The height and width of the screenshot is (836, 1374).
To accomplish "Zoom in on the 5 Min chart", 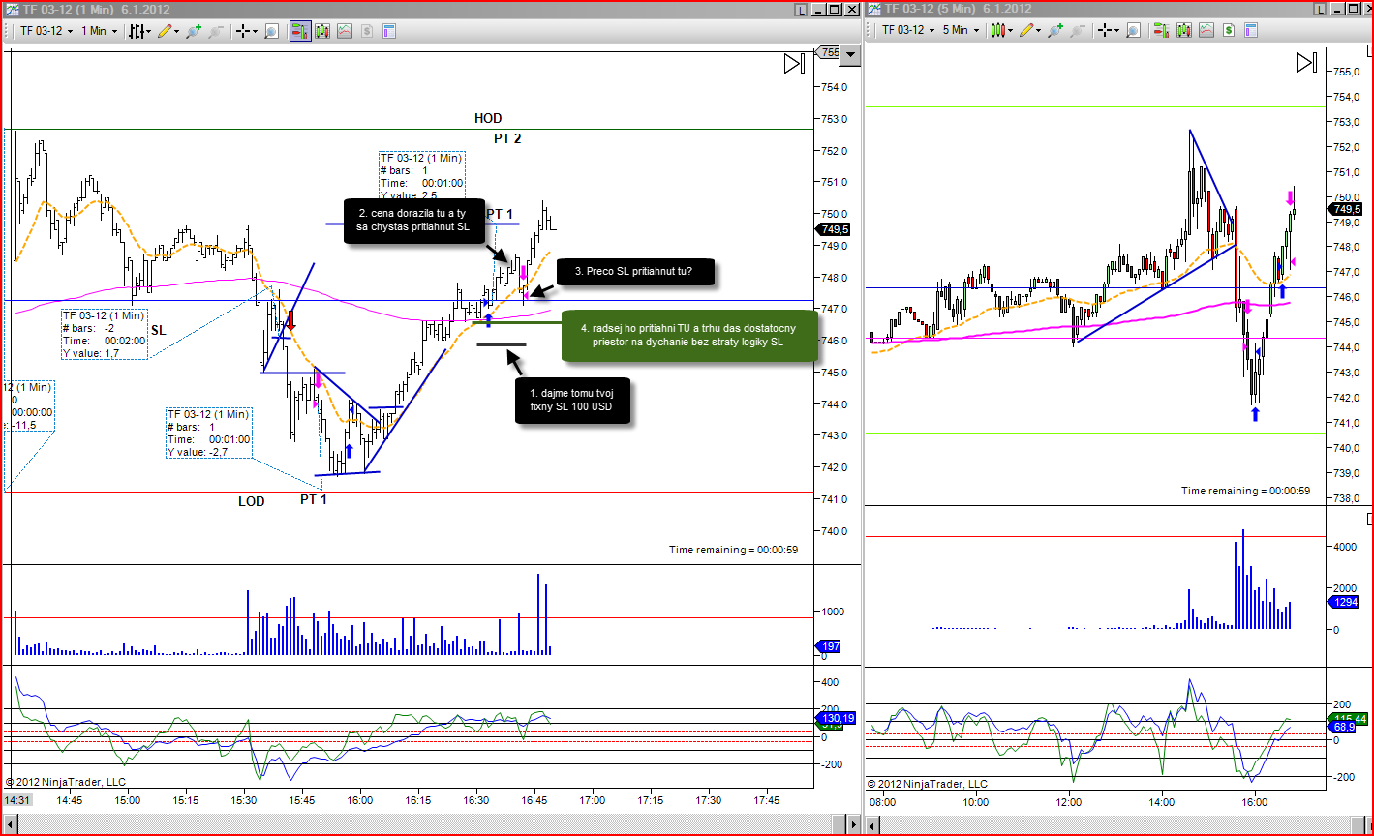I will tap(1055, 31).
